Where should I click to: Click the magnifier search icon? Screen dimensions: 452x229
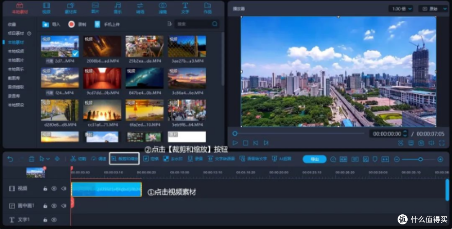215,24
